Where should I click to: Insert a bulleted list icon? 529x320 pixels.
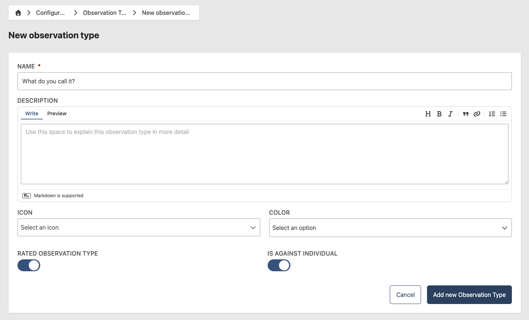point(503,114)
